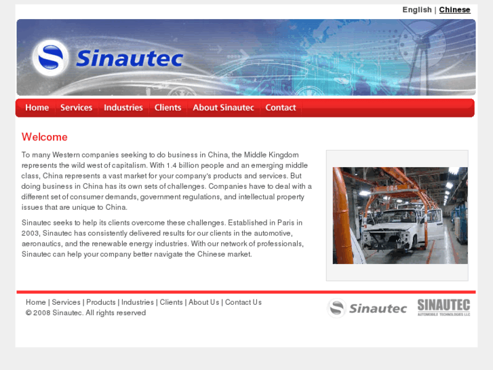
Task: Click the copyright text "© 2008 Sinautec. All rights reserved"
Action: click(x=86, y=313)
